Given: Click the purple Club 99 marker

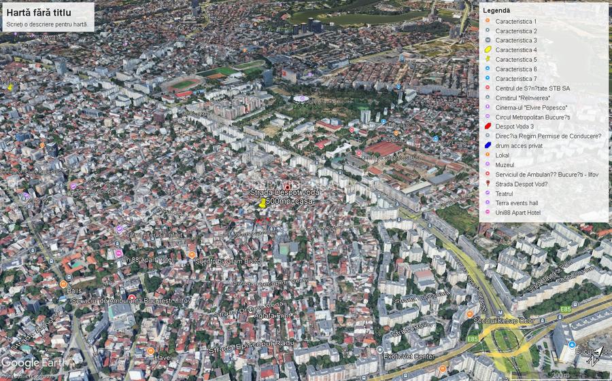Looking at the screenshot, I should (26, 196).
